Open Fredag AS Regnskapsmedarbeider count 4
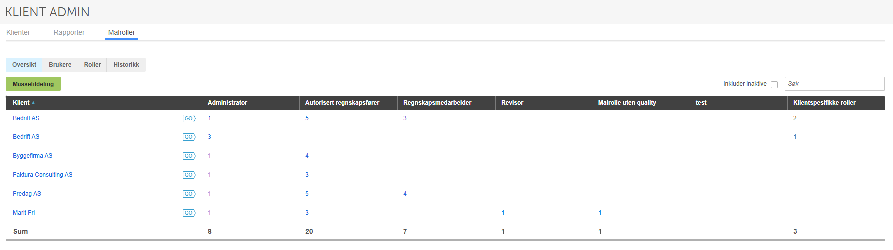Screen dimensions: 893x250 pos(405,194)
